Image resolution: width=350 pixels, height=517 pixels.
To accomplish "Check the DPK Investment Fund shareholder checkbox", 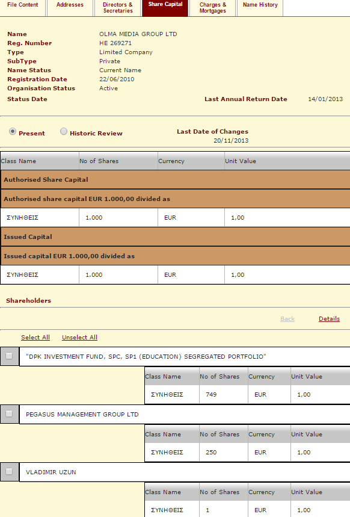I will click(x=9, y=356).
